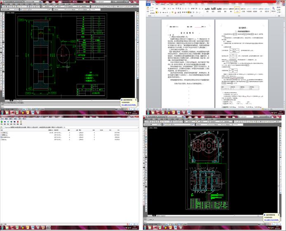Switch to Layout1 tab in gear drawing AutoCAD

[x=15, y=100]
